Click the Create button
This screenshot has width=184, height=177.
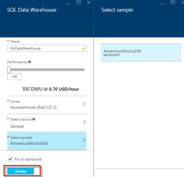21,171
